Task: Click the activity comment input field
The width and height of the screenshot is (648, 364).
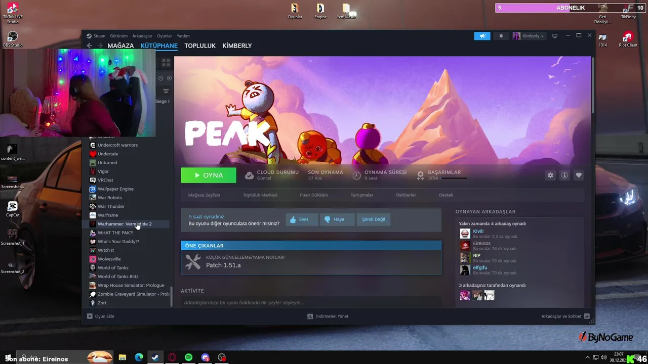Action: pyautogui.click(x=311, y=302)
